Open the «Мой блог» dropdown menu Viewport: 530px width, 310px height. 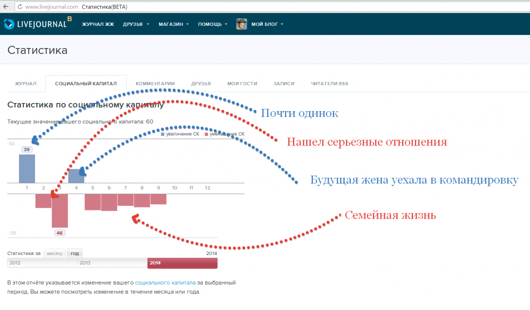267,24
